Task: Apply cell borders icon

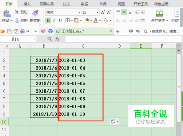Action: pyautogui.click(x=67, y=21)
